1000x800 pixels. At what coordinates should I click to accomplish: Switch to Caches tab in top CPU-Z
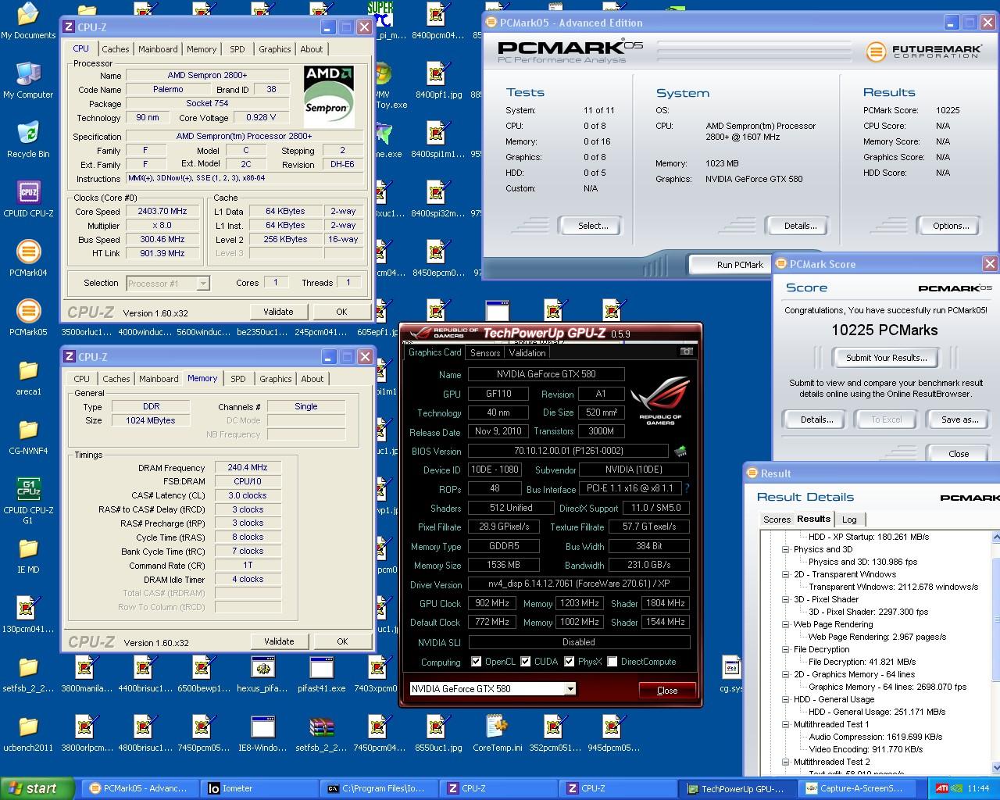pyautogui.click(x=116, y=49)
